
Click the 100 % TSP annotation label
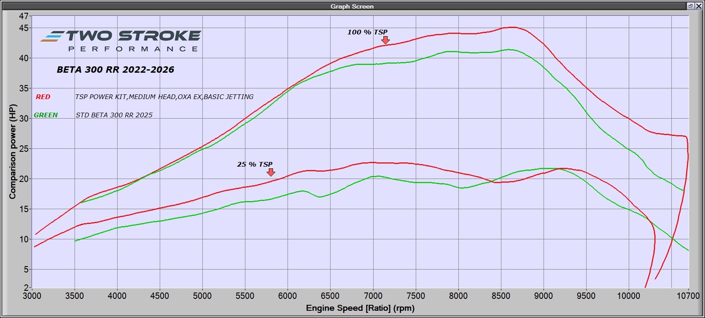tap(367, 32)
